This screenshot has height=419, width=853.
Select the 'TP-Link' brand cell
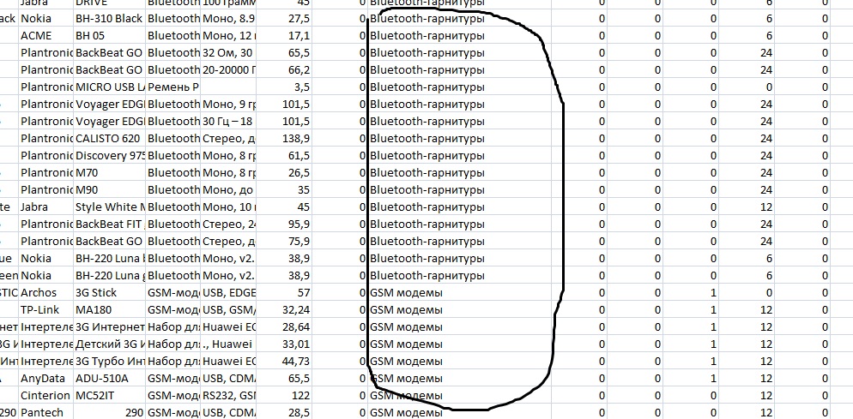(x=46, y=310)
